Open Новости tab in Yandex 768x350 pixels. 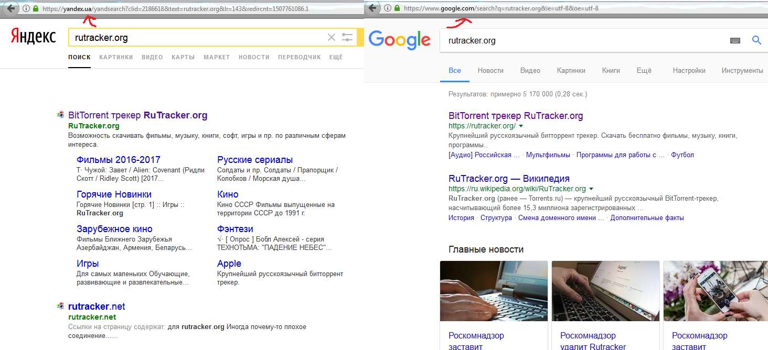[x=254, y=57]
